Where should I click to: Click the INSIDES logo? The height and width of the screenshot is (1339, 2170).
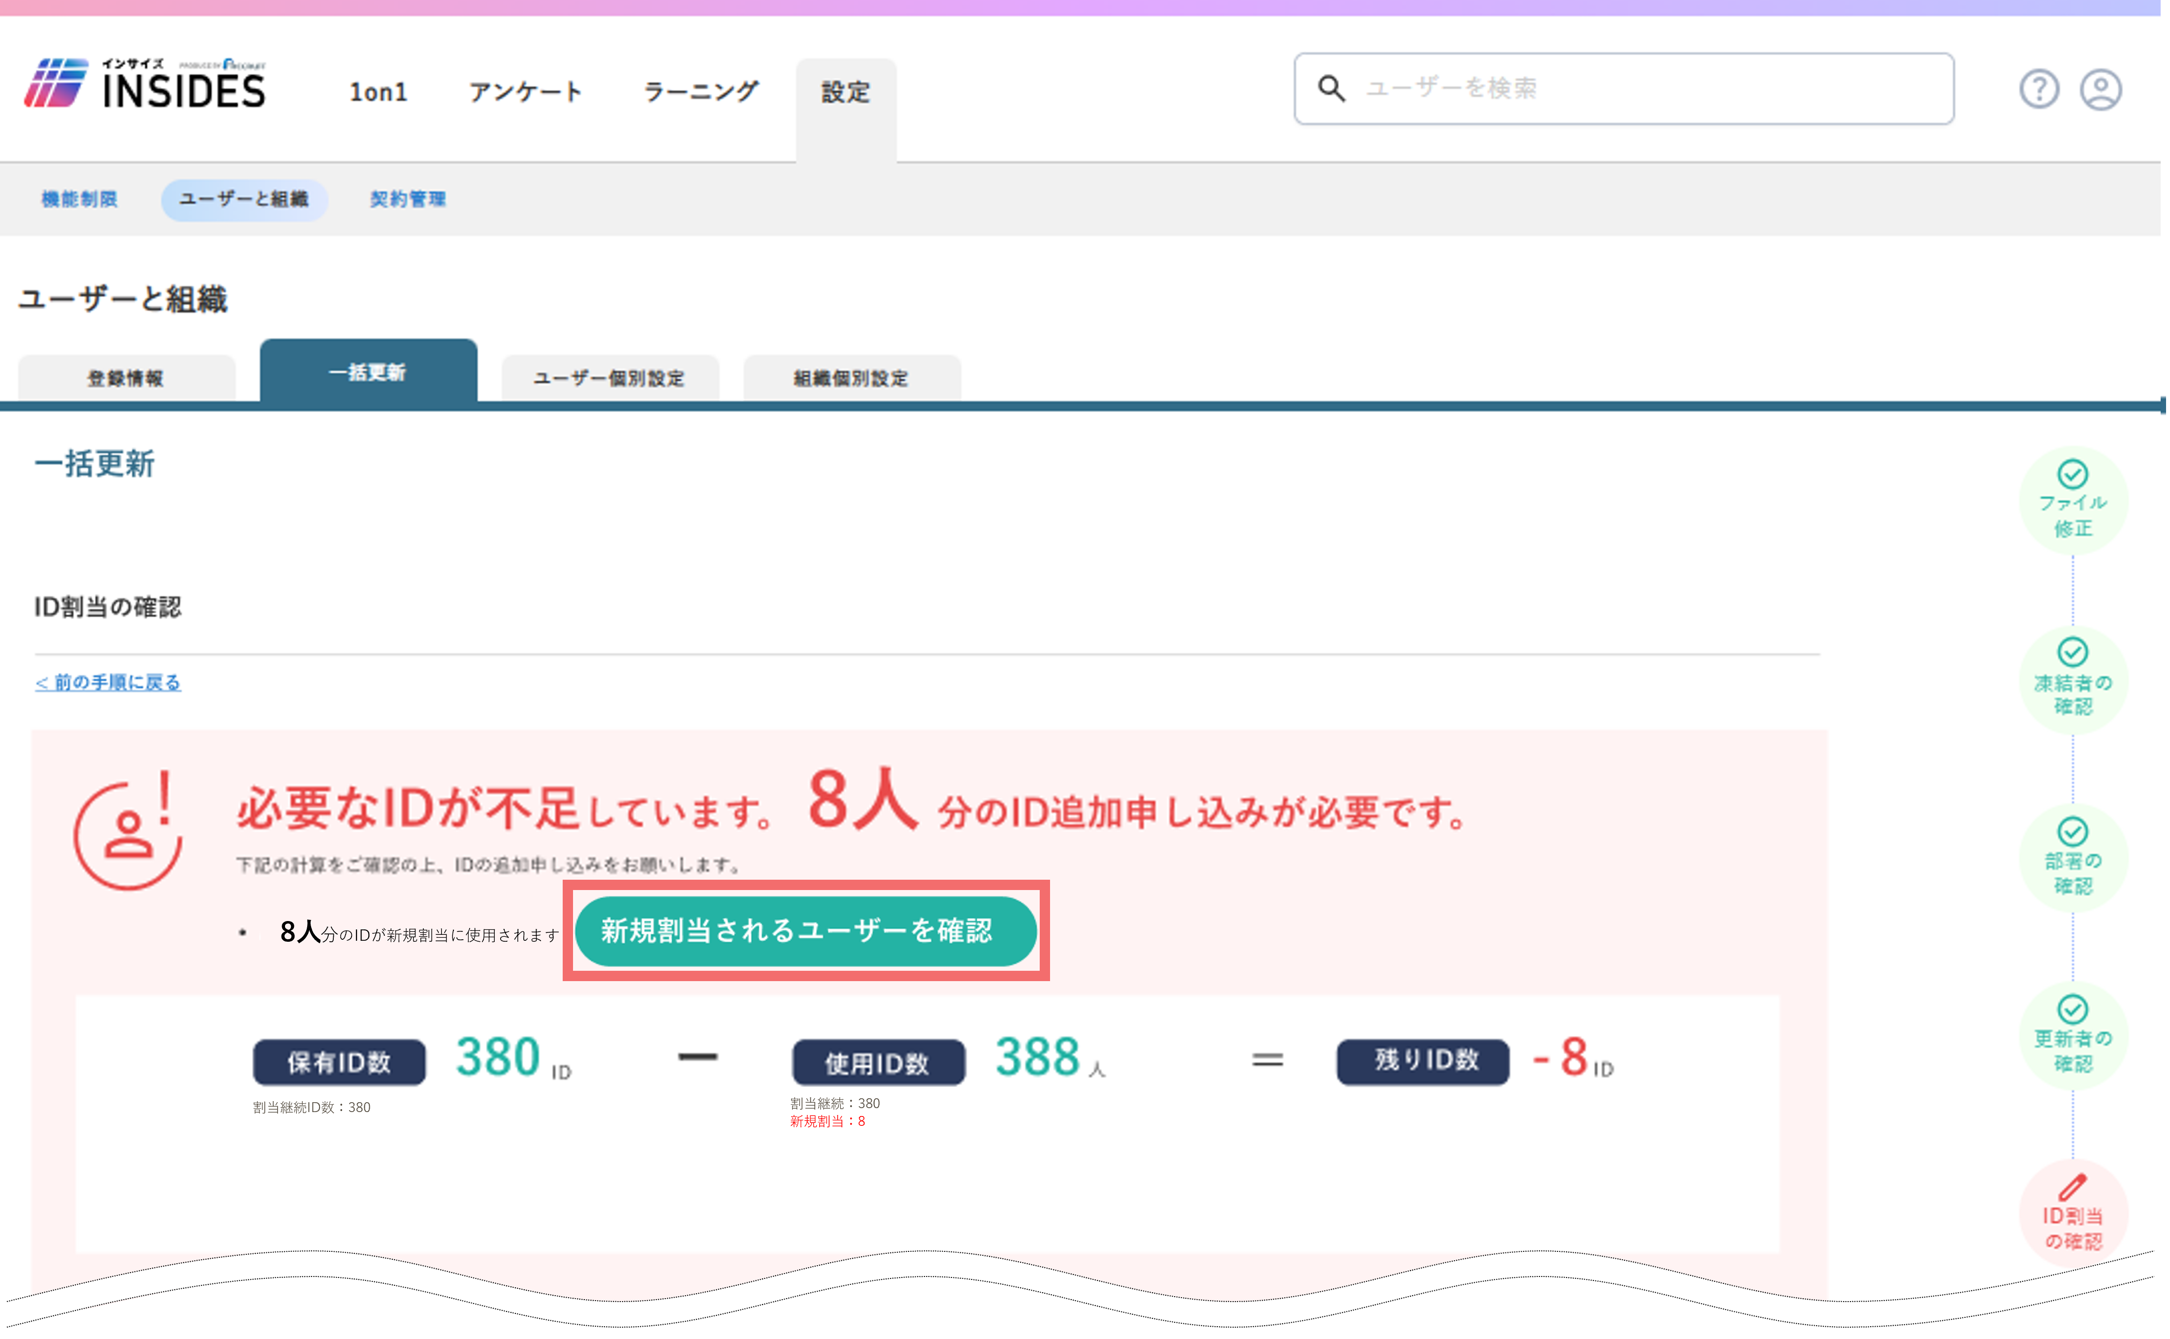pos(145,83)
